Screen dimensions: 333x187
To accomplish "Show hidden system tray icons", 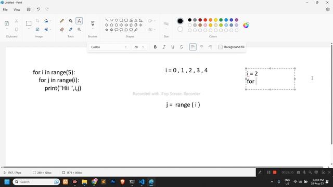I will click(272, 182).
